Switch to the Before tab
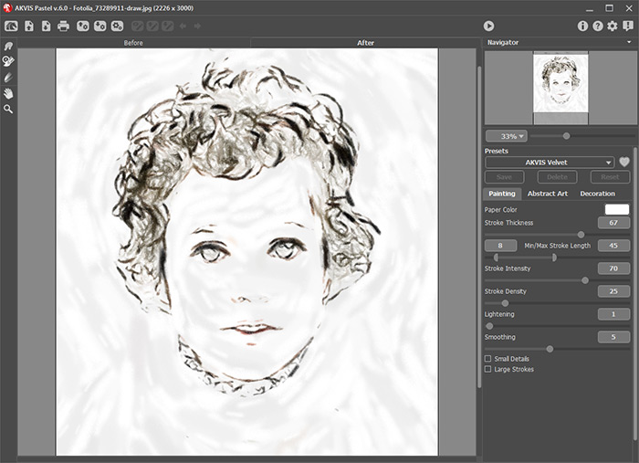 (x=133, y=43)
